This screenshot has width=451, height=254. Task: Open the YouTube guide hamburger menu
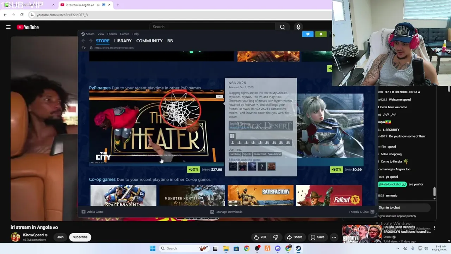[x=8, y=27]
